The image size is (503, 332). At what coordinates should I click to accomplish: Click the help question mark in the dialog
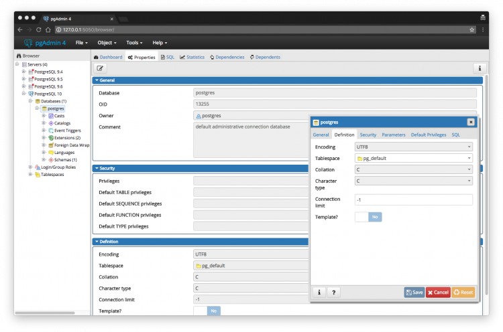coord(333,293)
